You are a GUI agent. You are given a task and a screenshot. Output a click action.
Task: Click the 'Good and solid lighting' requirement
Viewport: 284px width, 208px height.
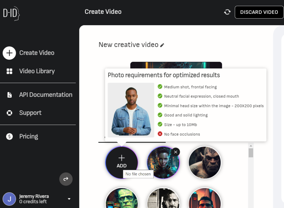(x=186, y=115)
